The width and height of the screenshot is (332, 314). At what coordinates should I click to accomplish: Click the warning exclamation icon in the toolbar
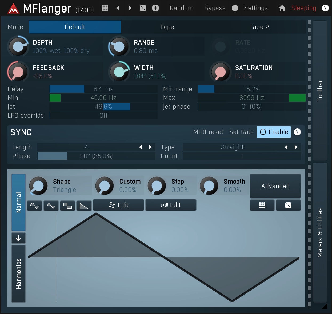tap(235, 8)
